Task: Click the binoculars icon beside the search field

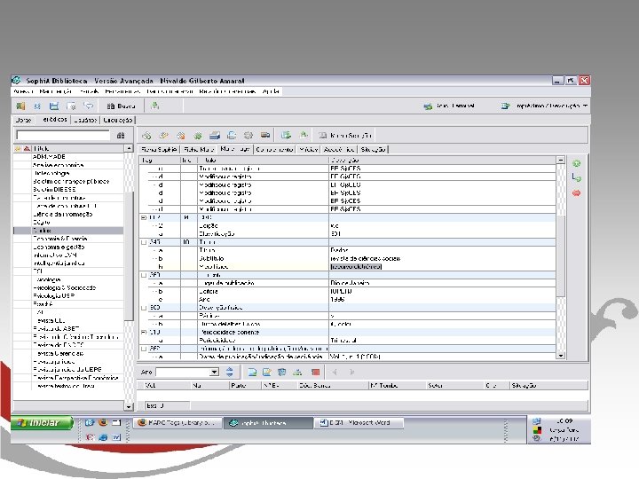Action: pos(121,135)
